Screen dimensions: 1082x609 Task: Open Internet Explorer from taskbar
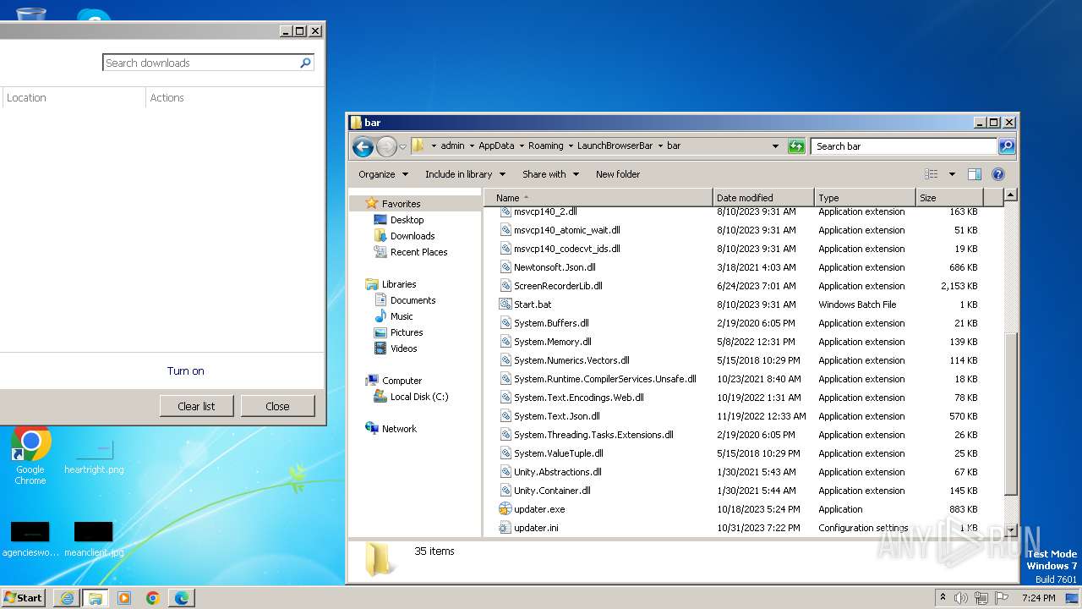point(67,598)
